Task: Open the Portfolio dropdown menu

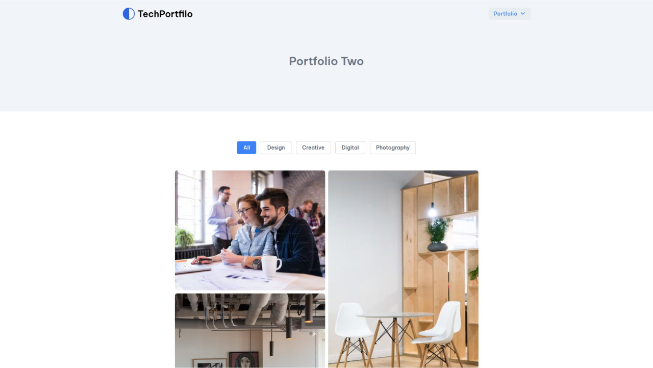Action: pyautogui.click(x=509, y=14)
